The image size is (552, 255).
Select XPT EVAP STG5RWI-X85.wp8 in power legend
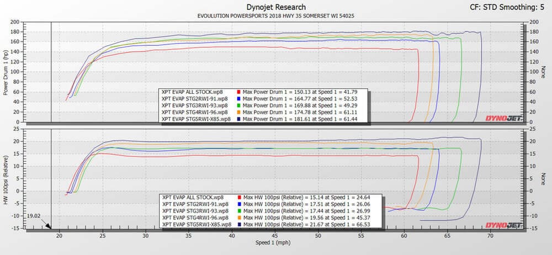pos(193,119)
